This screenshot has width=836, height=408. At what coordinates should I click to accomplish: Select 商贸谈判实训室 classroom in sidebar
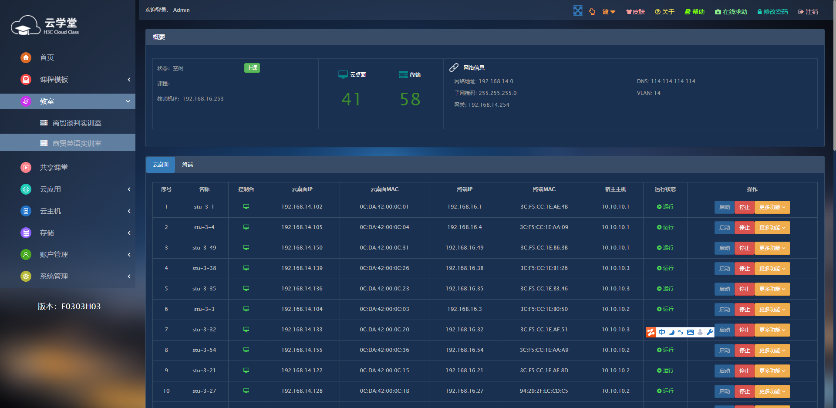[77, 123]
